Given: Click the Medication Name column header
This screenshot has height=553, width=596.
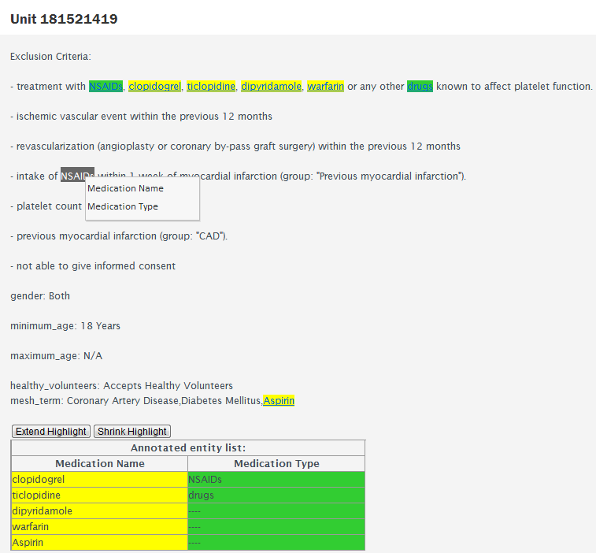Looking at the screenshot, I should point(100,464).
